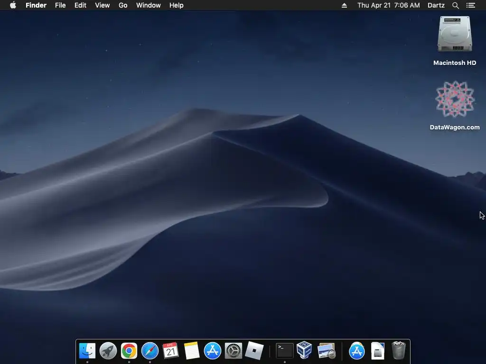
Task: Open Safari compass icon in Dock
Action: point(150,351)
